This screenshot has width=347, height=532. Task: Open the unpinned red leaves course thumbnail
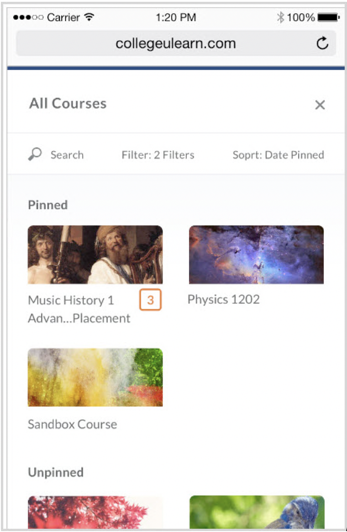[x=95, y=512]
